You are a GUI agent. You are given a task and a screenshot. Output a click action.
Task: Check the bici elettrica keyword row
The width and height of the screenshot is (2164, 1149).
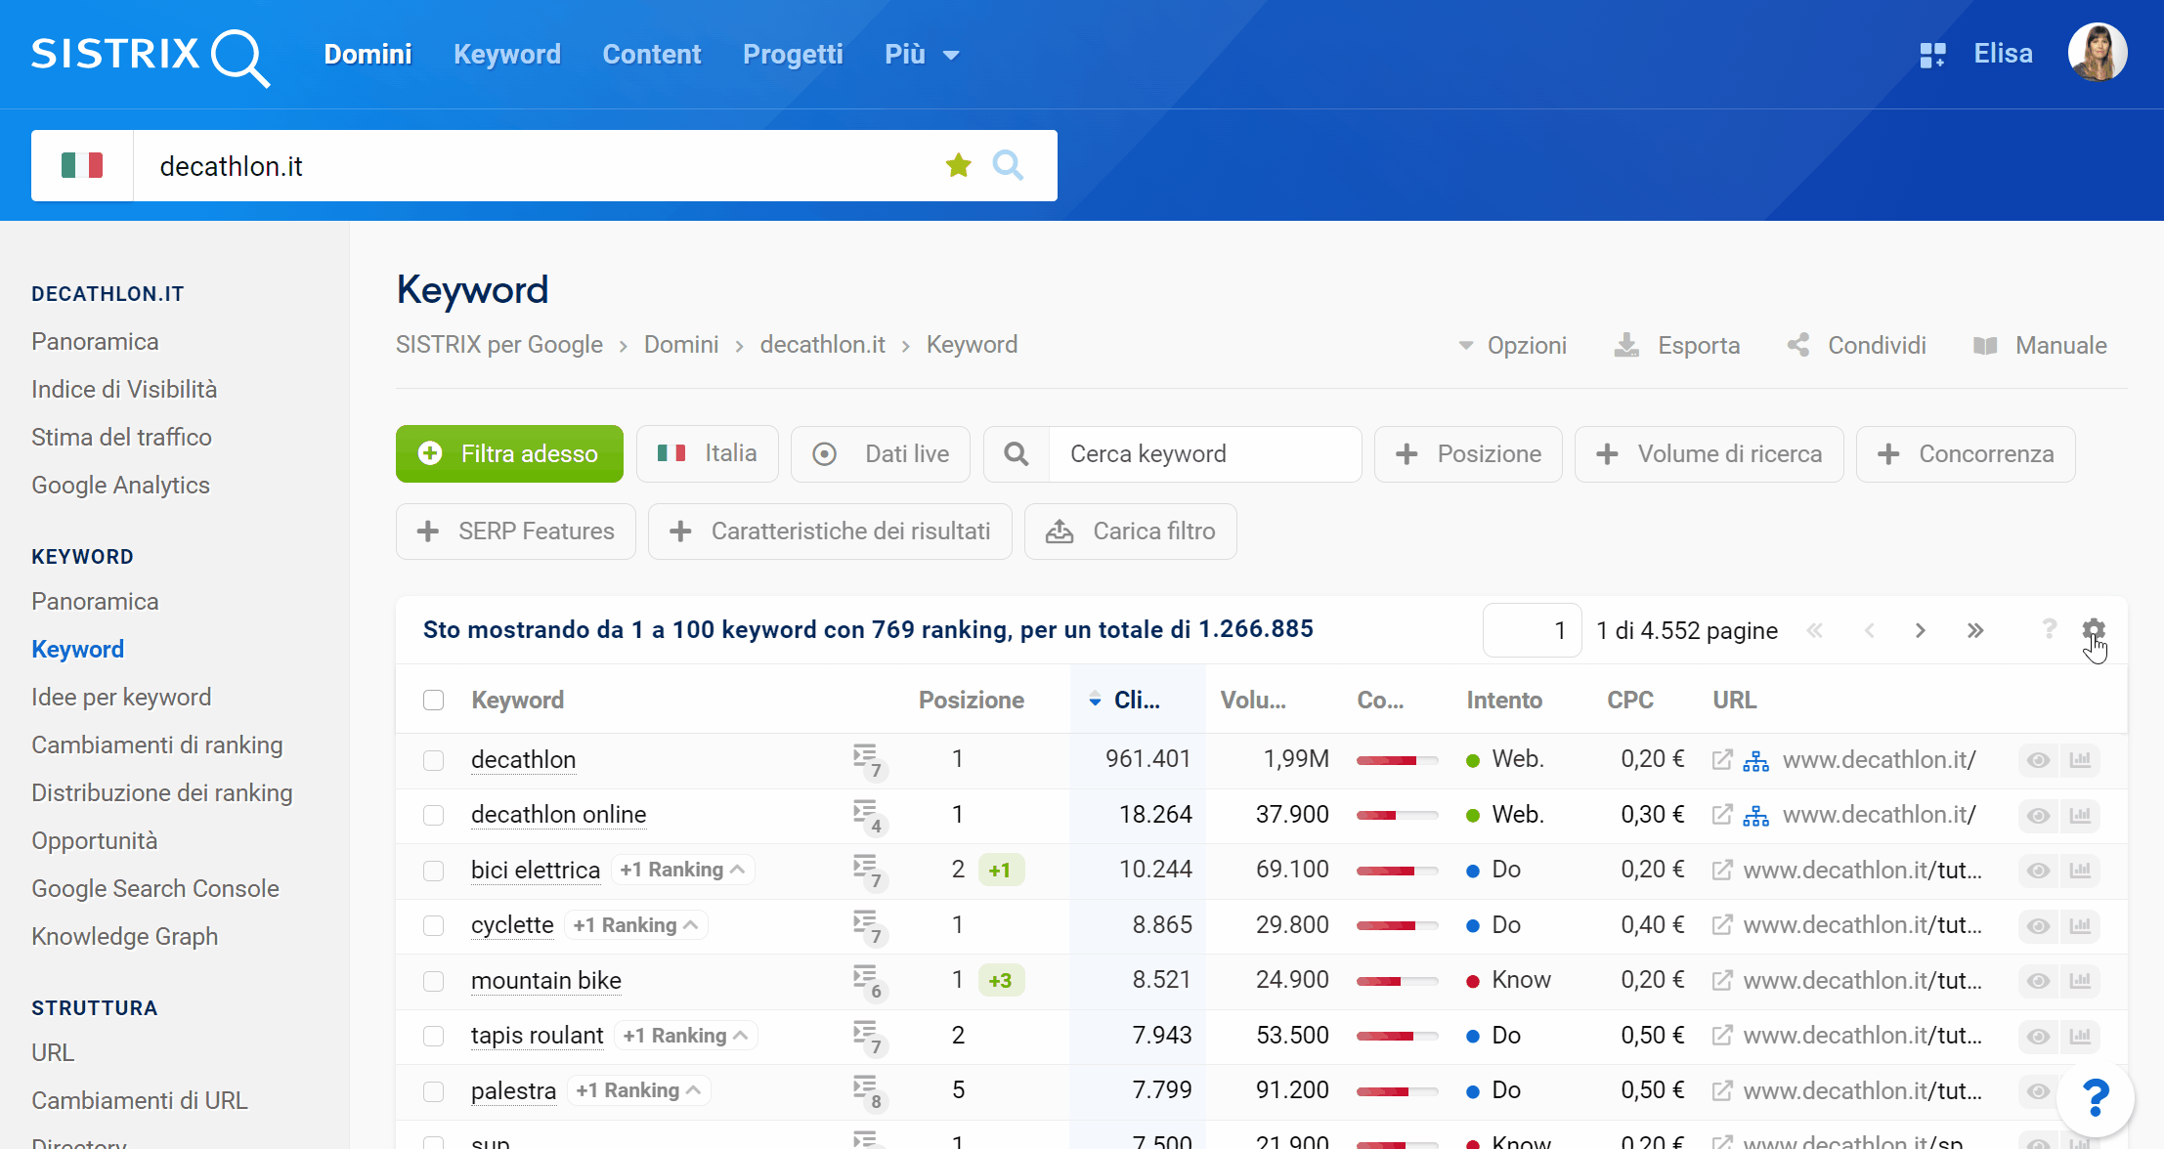pos(433,871)
